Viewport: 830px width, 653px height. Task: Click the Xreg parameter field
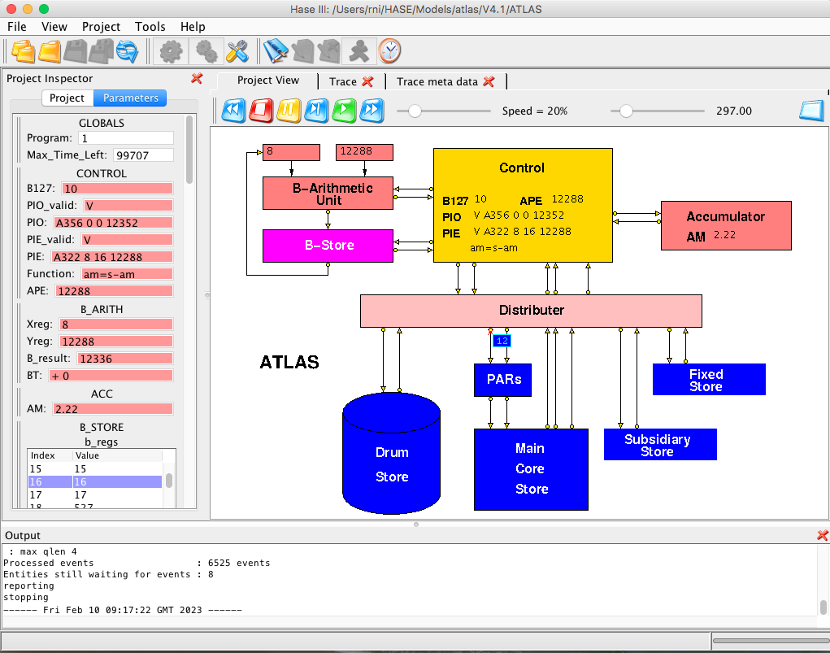(116, 324)
